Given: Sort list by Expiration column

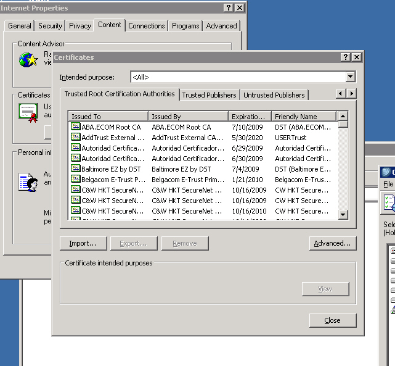Looking at the screenshot, I should 250,116.
